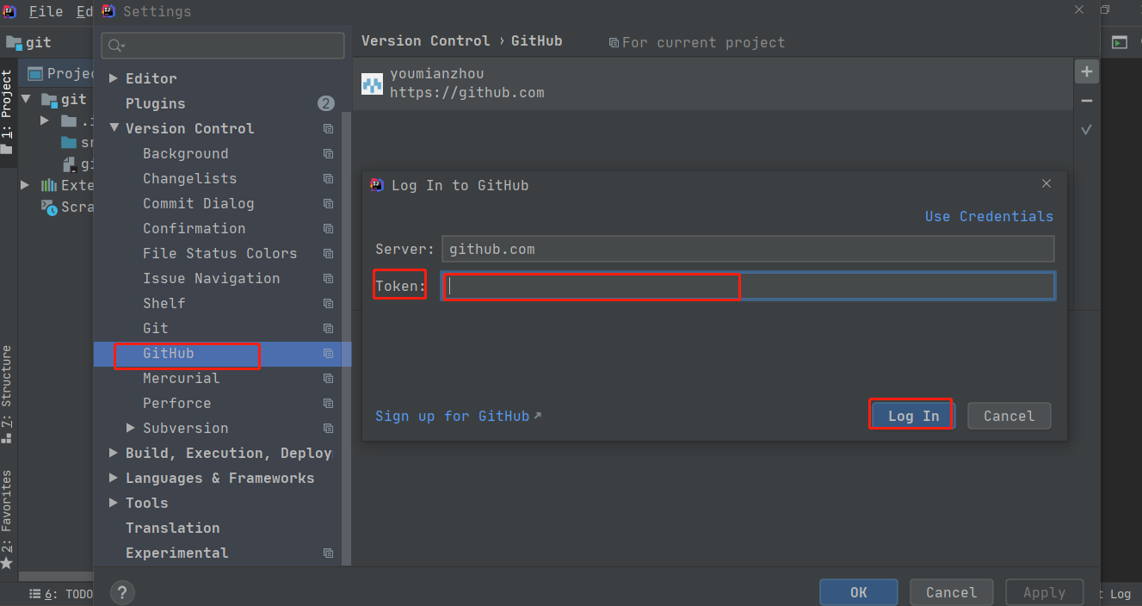Image resolution: width=1142 pixels, height=606 pixels.
Task: Click the Favorites star icon on left strip
Action: [x=7, y=563]
